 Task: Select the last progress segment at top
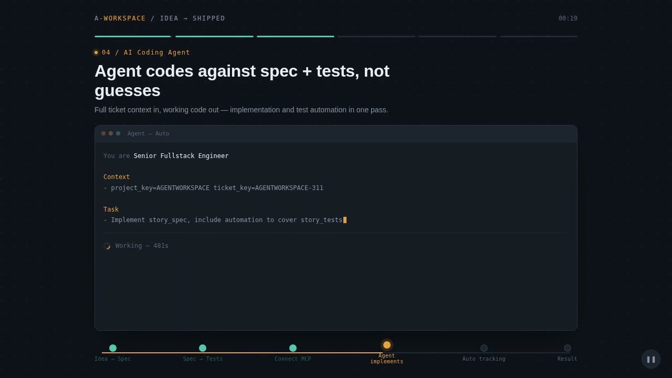point(539,37)
